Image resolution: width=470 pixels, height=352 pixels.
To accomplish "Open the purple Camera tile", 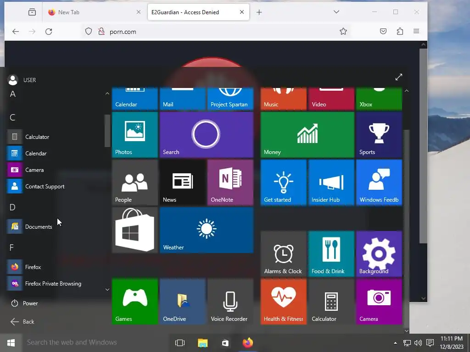I will [x=379, y=302].
